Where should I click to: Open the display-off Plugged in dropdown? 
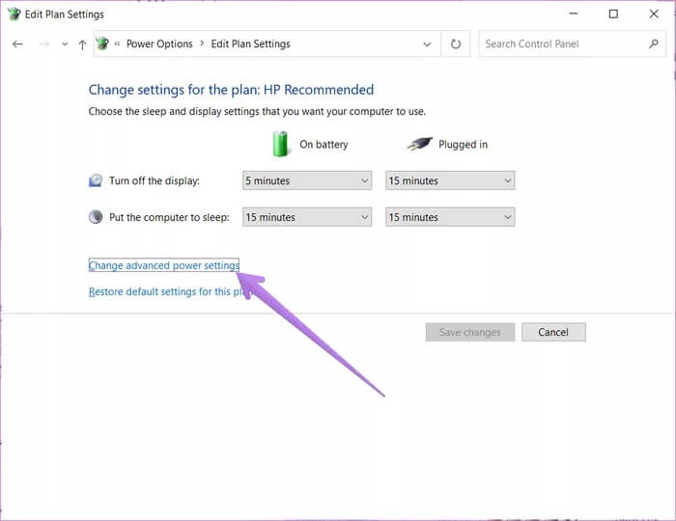[x=449, y=180]
